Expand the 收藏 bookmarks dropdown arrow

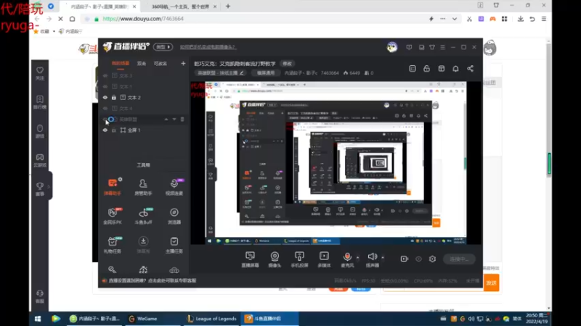(x=54, y=31)
